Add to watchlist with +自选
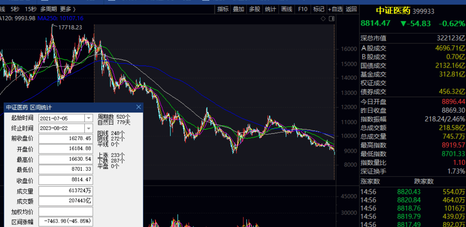The image size is (466, 227). (335, 9)
